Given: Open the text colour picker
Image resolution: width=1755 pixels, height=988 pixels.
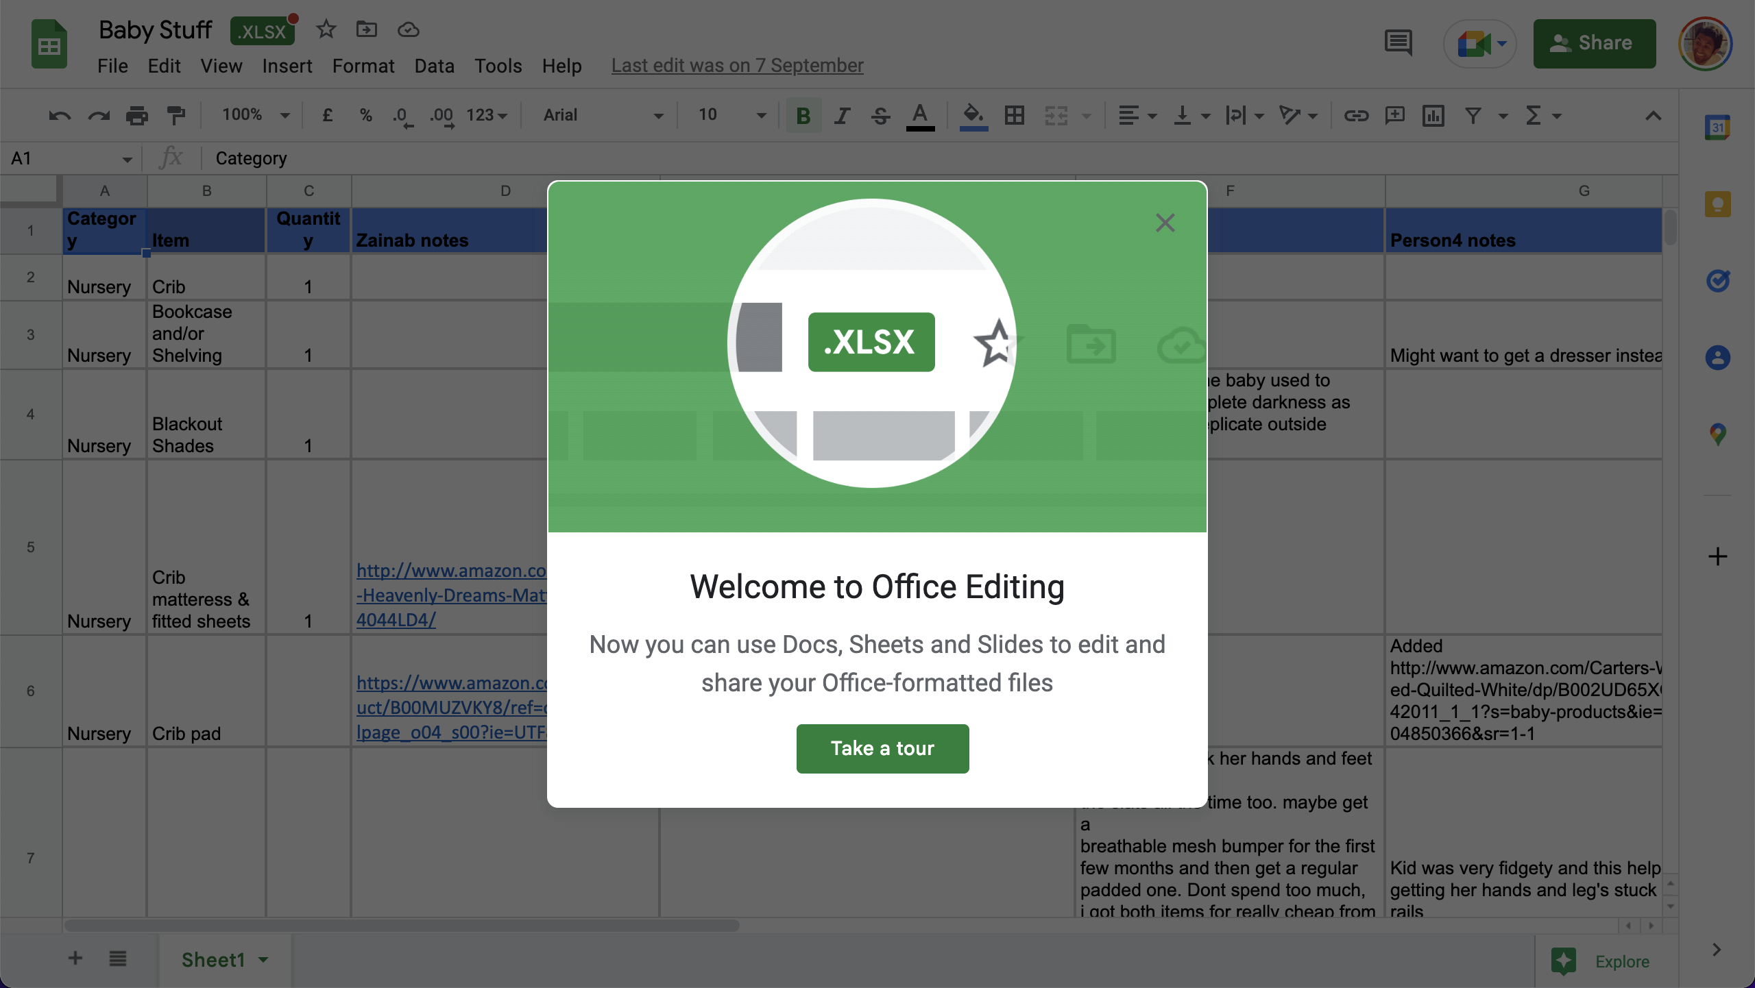Looking at the screenshot, I should [920, 116].
